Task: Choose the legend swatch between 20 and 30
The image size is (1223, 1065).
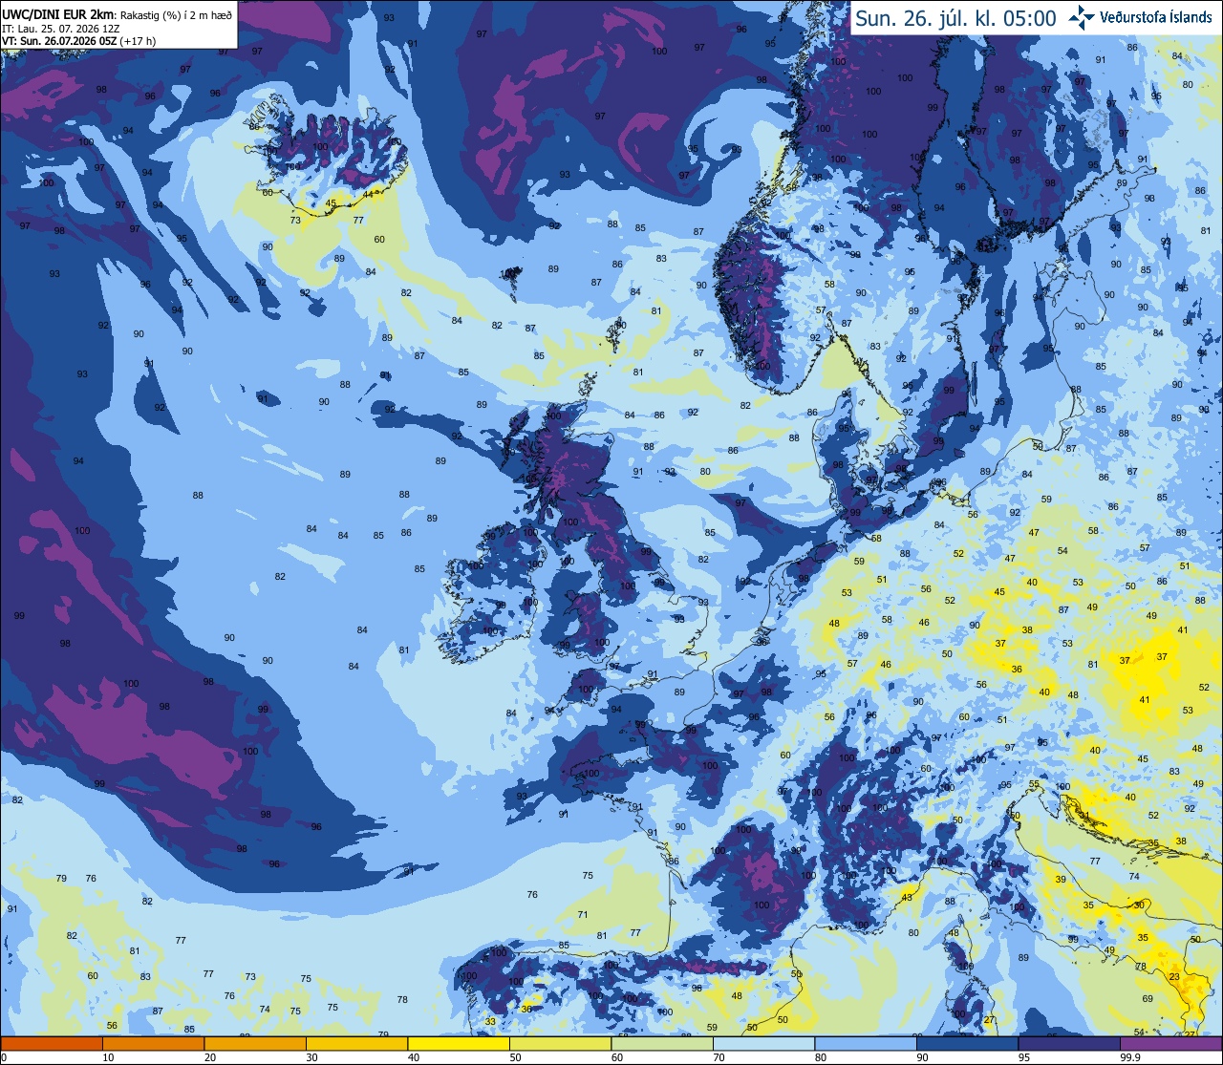Action: (255, 1043)
